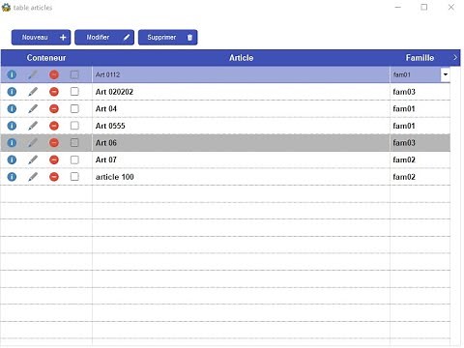Image resolution: width=464 pixels, height=348 pixels.
Task: Sort by the Famille column header
Action: click(420, 58)
